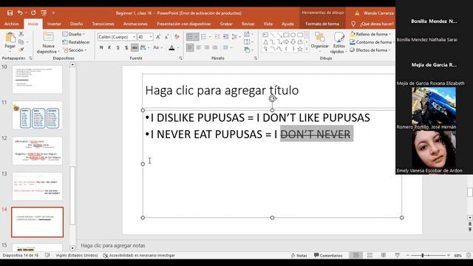Click ¿Qué desea hacer? search box
This screenshot has width=473, height=266.
point(372,24)
